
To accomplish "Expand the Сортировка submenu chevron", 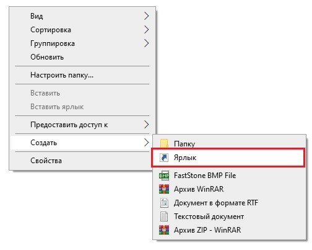I will tap(146, 30).
